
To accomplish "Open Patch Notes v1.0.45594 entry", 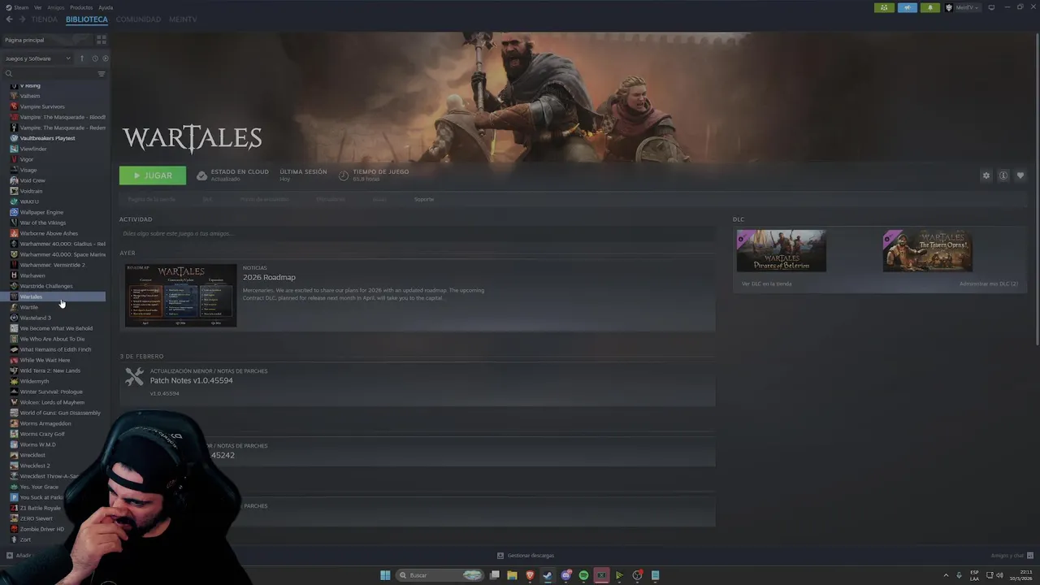I will pos(191,380).
